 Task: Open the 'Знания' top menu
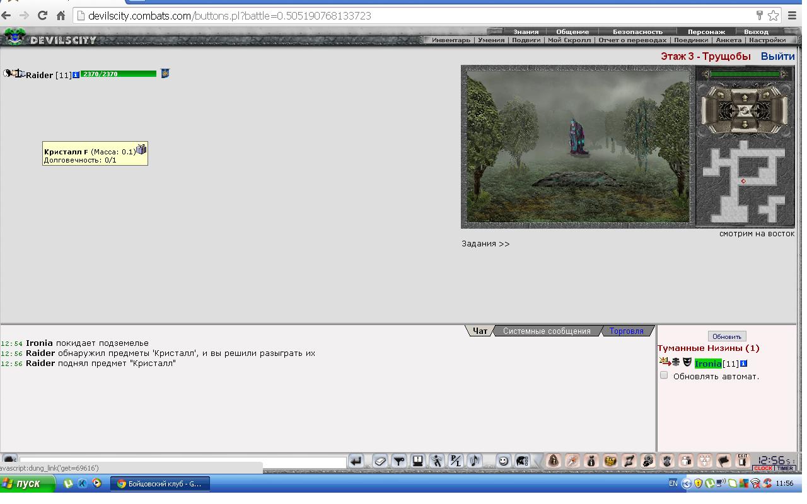526,31
